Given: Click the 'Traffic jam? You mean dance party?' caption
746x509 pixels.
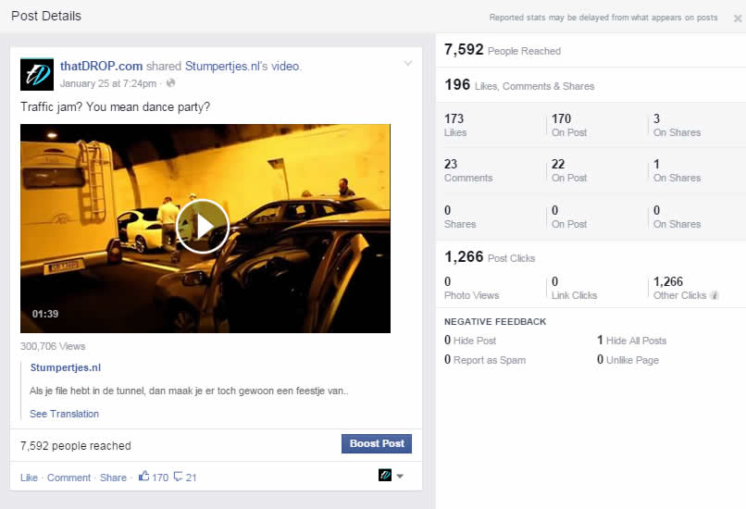Looking at the screenshot, I should pyautogui.click(x=115, y=107).
